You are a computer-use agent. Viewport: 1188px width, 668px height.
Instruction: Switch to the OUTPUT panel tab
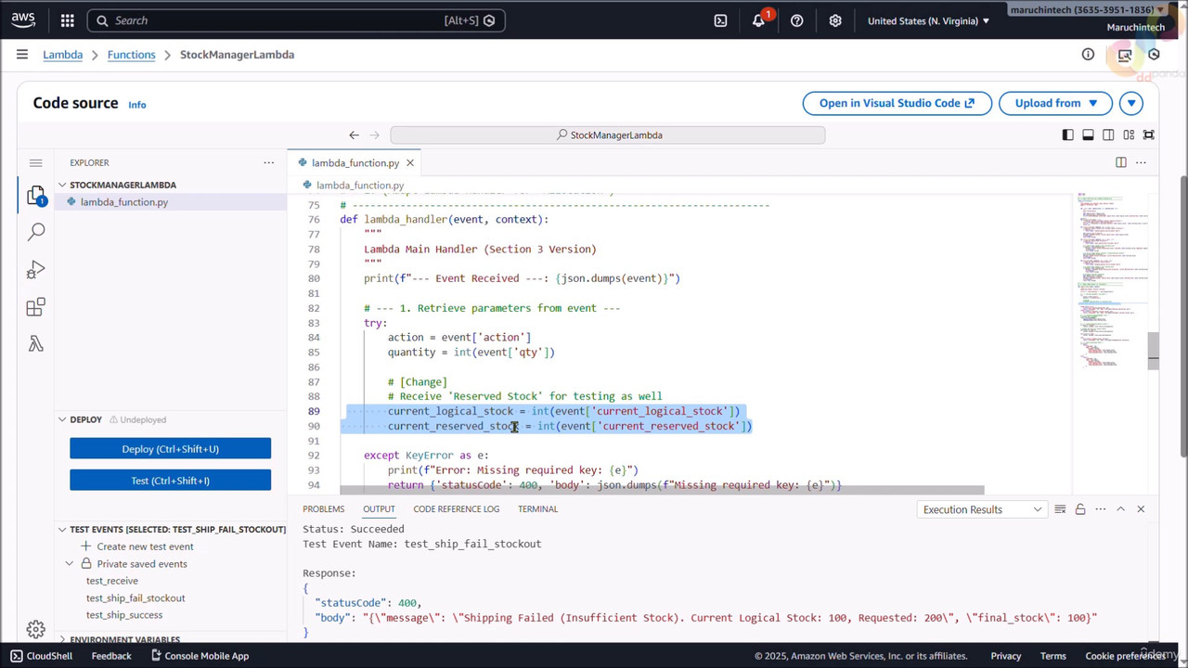(379, 508)
